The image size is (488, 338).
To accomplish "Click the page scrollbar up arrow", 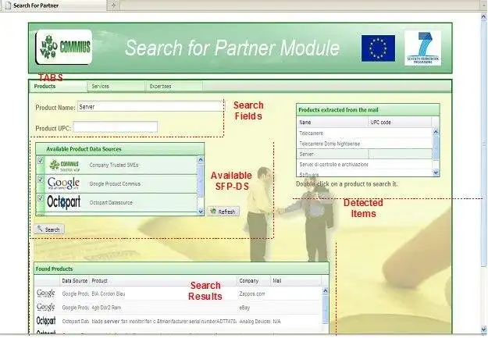I will click(484, 16).
